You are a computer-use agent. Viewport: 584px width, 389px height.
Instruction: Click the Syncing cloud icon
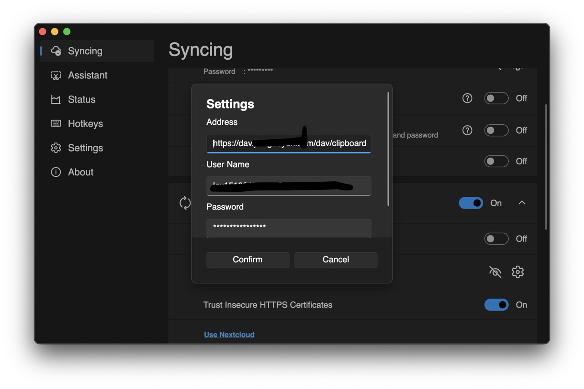(x=56, y=51)
